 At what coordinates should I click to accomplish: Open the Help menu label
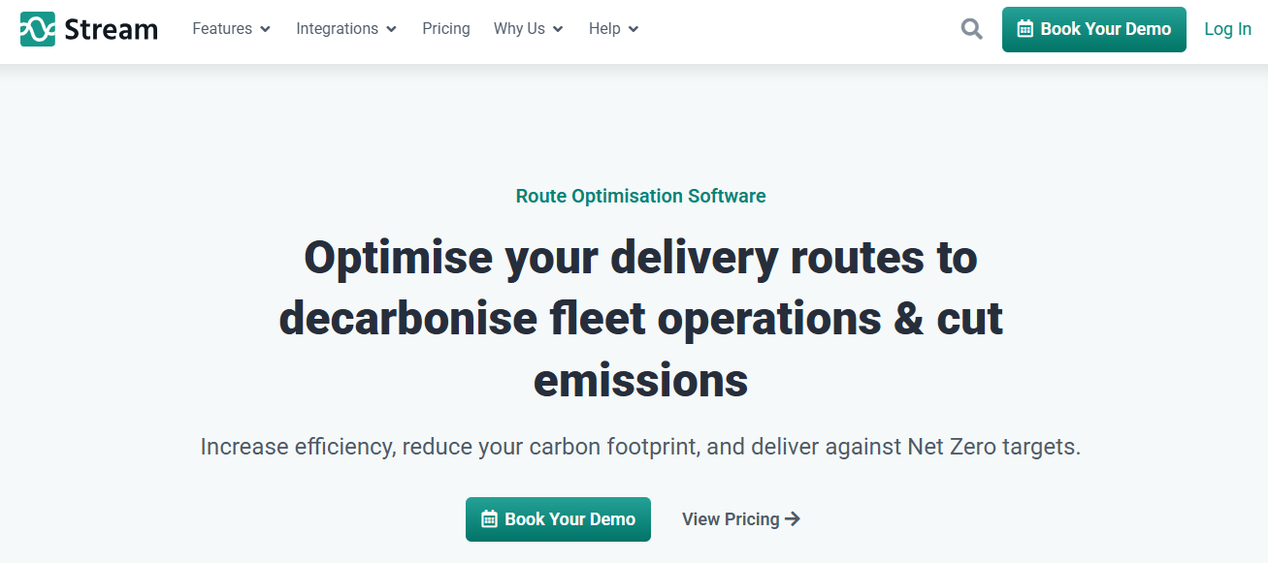pos(604,29)
